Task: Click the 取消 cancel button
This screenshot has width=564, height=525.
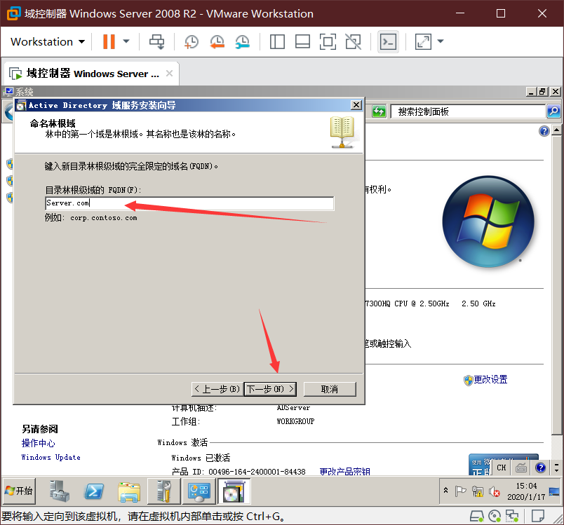Action: (x=330, y=389)
